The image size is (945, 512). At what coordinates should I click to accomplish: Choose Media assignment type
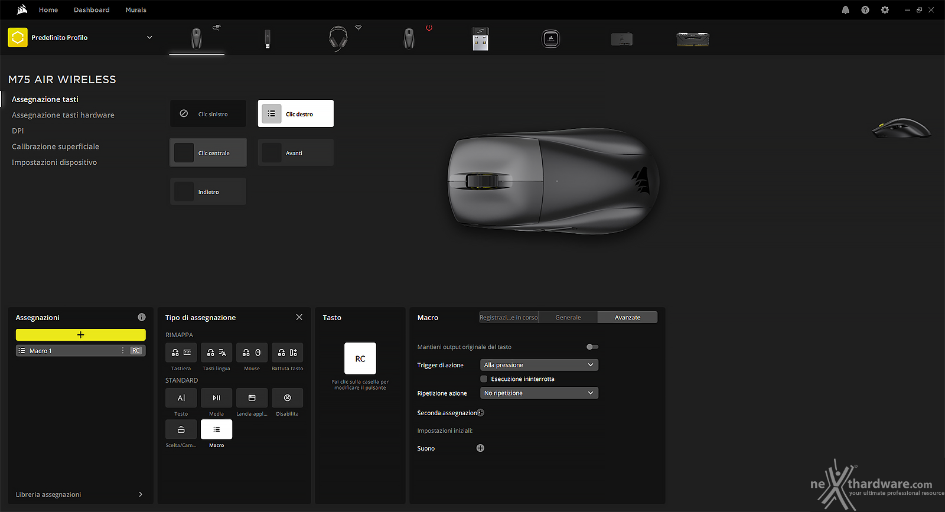tap(216, 398)
